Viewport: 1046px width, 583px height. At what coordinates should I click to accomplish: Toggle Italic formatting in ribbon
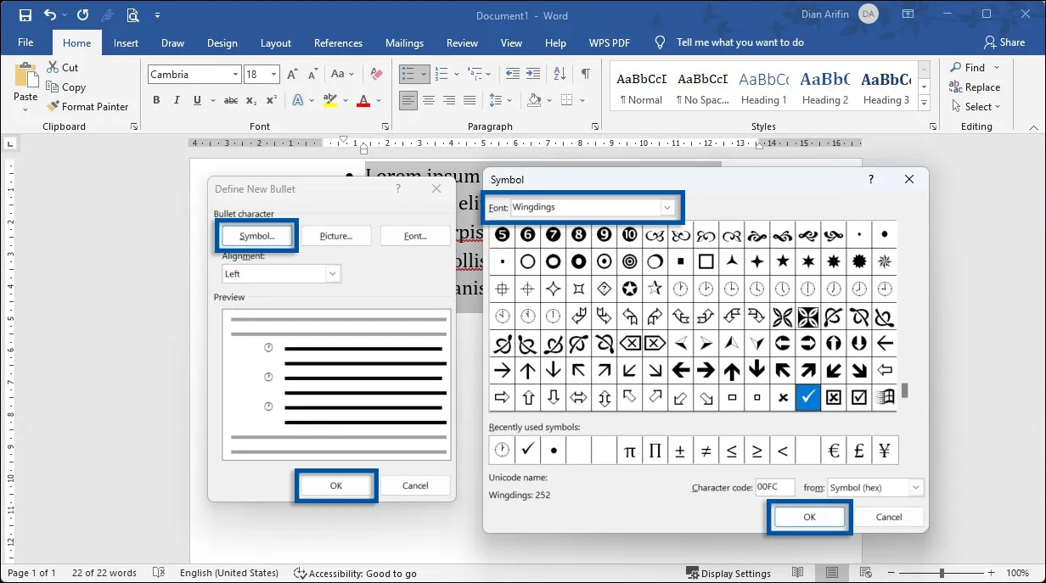click(177, 100)
